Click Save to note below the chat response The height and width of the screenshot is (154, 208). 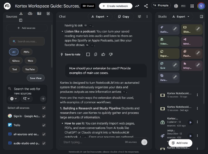pos(70,55)
